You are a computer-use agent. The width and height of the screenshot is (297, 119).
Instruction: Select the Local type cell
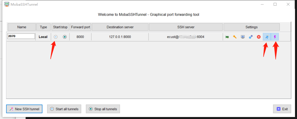pyautogui.click(x=43, y=37)
